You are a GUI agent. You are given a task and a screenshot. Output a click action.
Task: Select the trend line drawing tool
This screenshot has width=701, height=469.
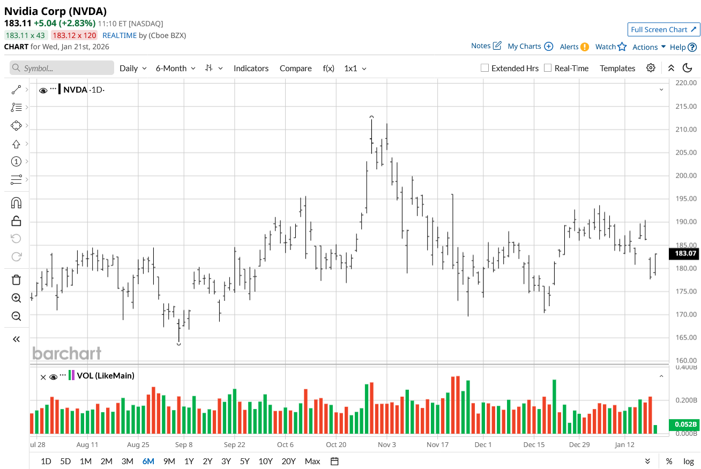(16, 89)
